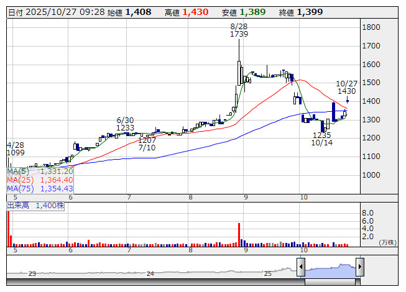Click the volume label 出来高 1,400株

point(35,206)
